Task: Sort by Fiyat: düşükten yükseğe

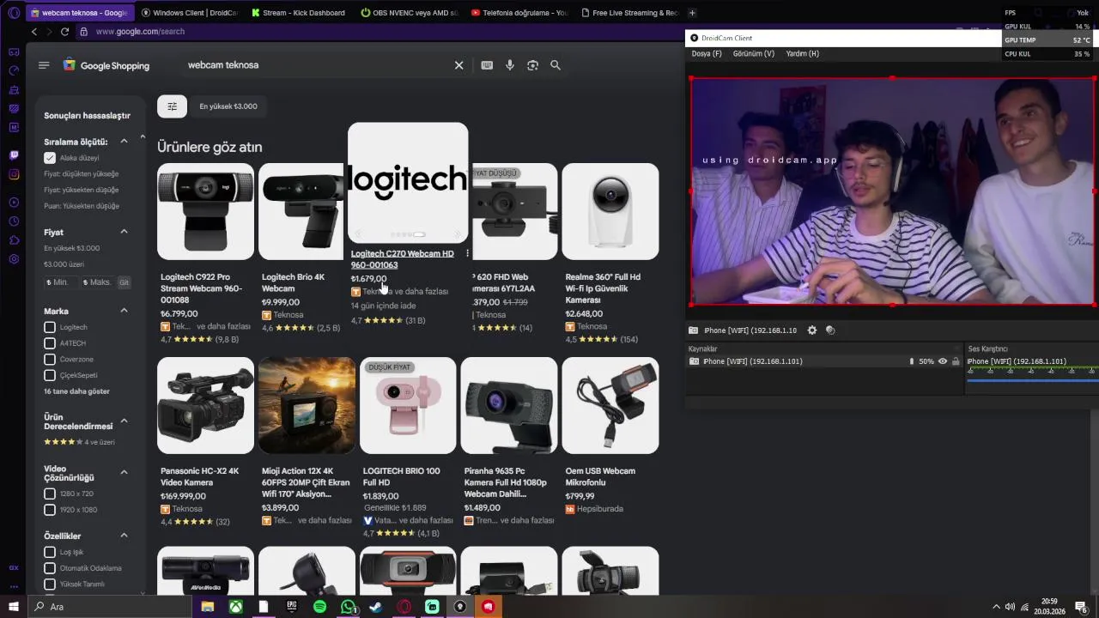Action: pyautogui.click(x=82, y=174)
